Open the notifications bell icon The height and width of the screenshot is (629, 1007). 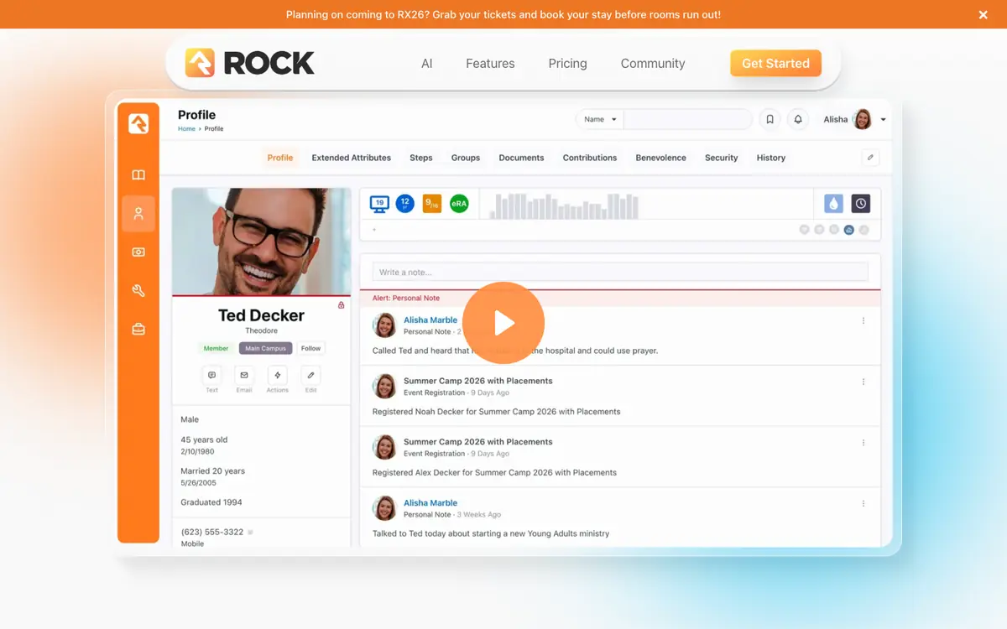(x=798, y=119)
